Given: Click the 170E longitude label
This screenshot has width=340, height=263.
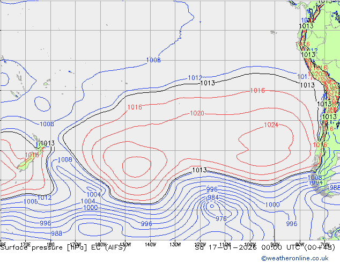Looking at the screenshot, I should [26, 245].
